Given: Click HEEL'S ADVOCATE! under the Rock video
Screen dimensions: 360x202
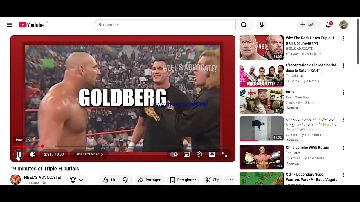Looking at the screenshot, I should point(300,49).
